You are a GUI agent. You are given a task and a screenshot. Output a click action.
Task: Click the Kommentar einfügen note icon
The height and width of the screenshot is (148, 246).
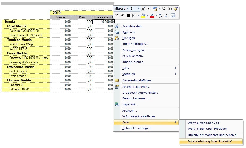pyautogui.click(x=116, y=80)
